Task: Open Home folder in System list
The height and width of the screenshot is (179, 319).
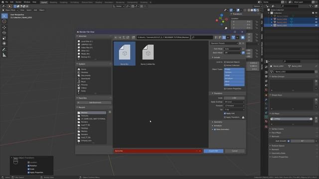Action: pyautogui.click(x=84, y=69)
